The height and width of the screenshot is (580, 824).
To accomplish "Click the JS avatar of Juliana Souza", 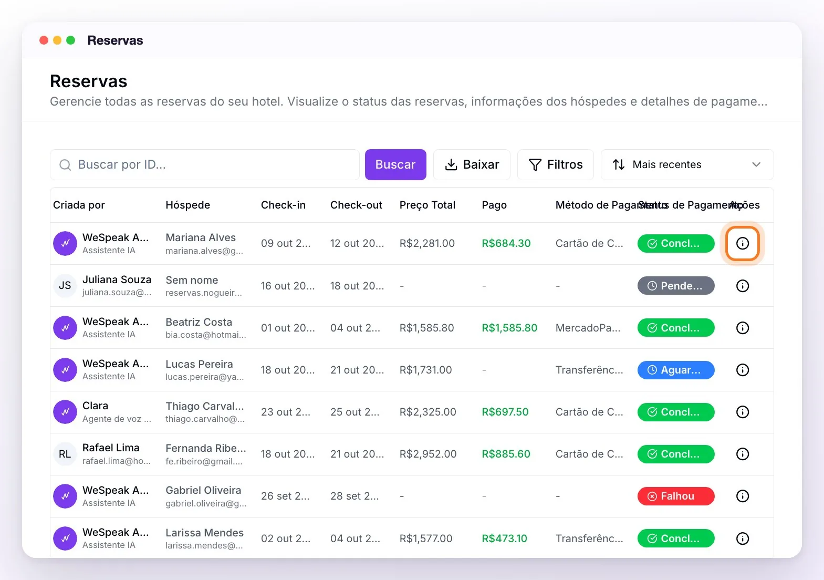I will pyautogui.click(x=65, y=286).
